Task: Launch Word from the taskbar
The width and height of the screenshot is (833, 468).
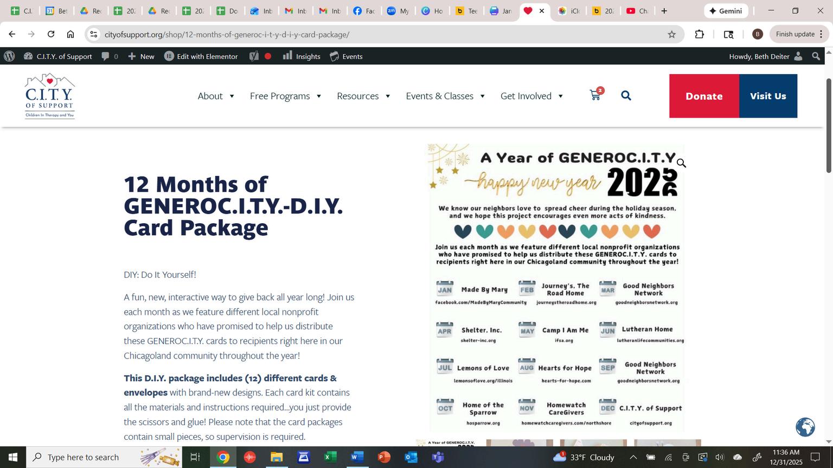Action: tap(356, 457)
